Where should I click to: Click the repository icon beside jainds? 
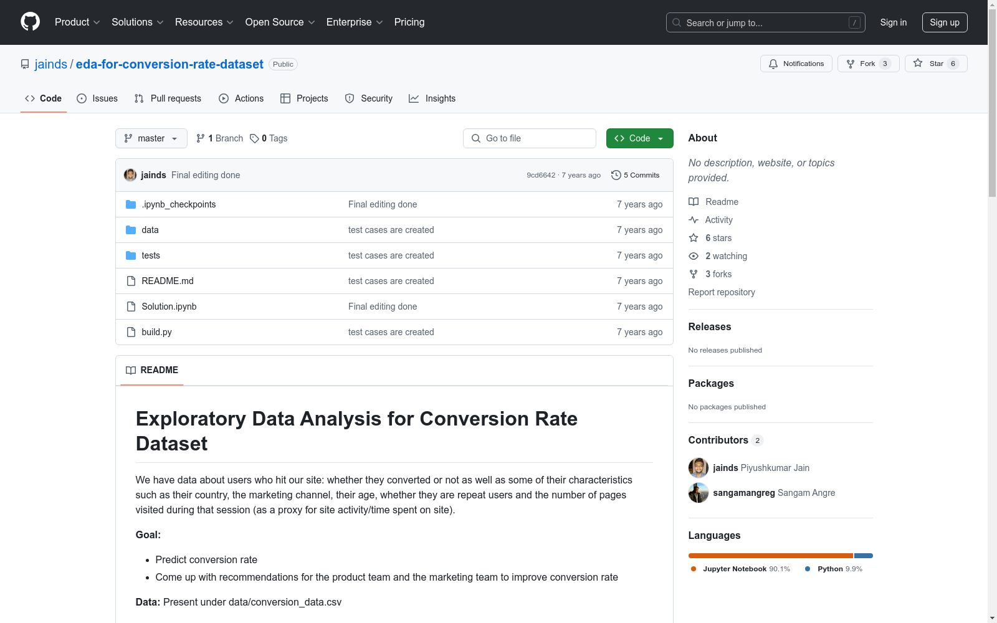click(25, 64)
